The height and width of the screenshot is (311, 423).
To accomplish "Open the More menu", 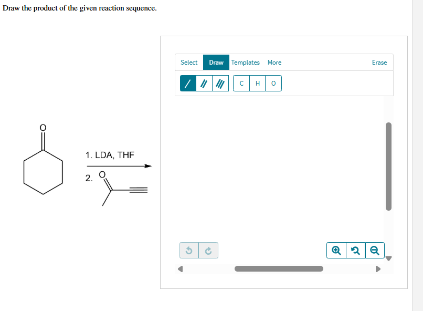I will (274, 62).
